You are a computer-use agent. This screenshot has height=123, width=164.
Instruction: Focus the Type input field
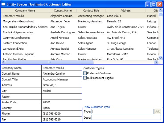point(122,112)
